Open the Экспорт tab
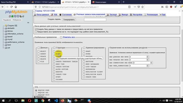Image resolution: width=183 pixels, height=103 pixels. 112,15
